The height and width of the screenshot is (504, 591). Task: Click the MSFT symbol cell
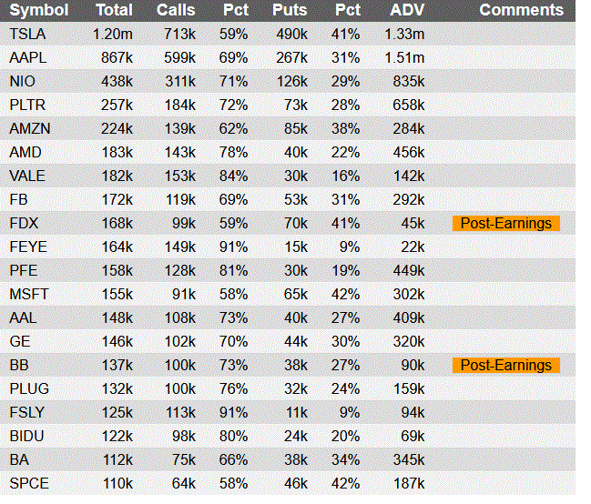point(29,294)
